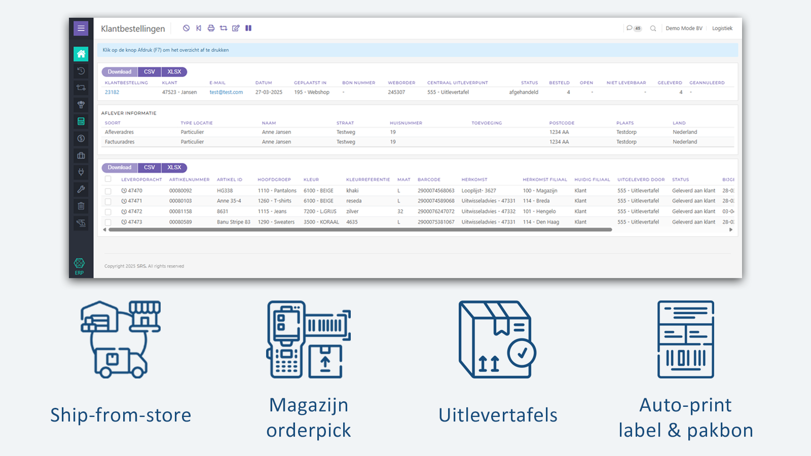
Task: Open the chat messages icon with badge 45
Action: 634,28
